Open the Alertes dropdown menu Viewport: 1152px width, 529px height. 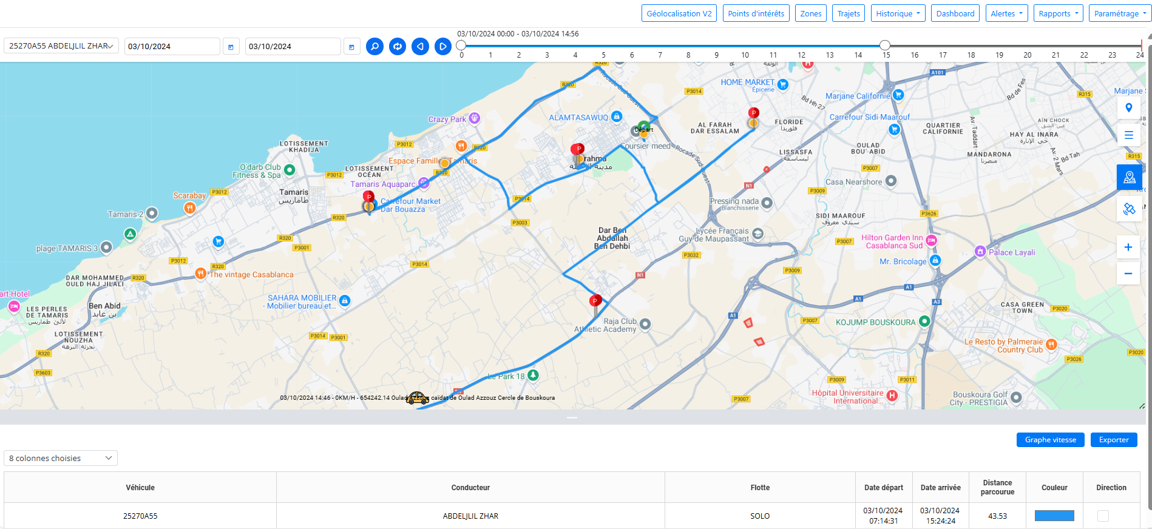[1006, 13]
